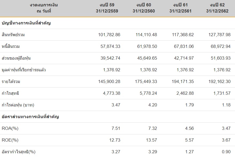The width and height of the screenshot is (235, 157).
Task: Click the งวดงบการเงิน ณ วันที่ header cell
Action: tap(44, 8)
